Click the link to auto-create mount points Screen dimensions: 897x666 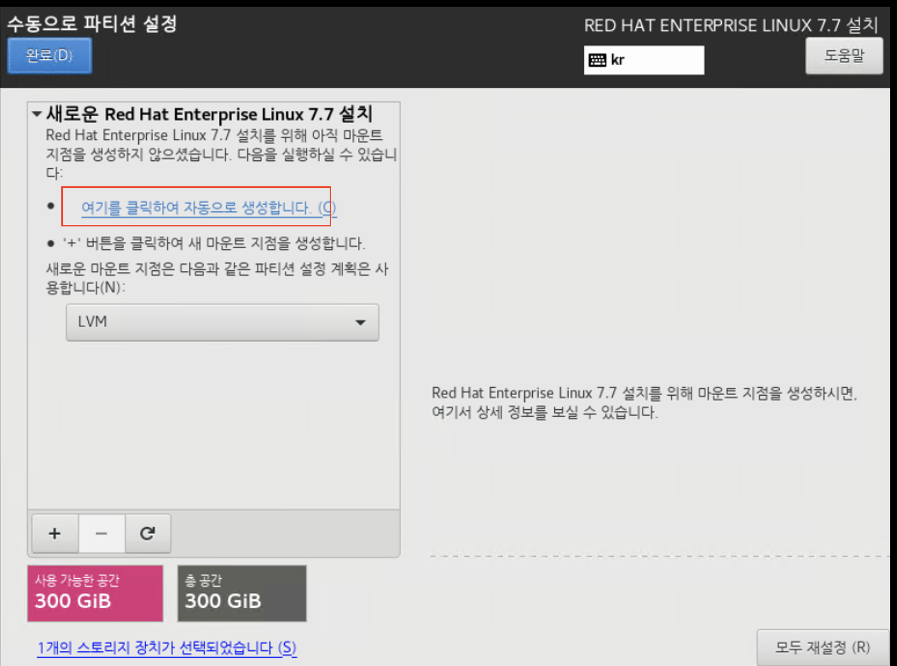point(209,208)
